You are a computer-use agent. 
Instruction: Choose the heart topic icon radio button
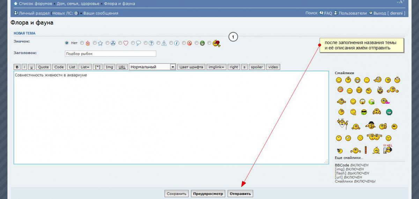click(x=120, y=43)
